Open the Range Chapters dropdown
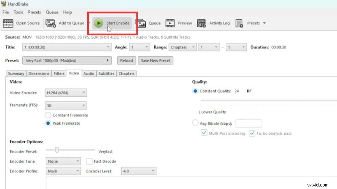This screenshot has height=189, width=337. click(x=182, y=47)
